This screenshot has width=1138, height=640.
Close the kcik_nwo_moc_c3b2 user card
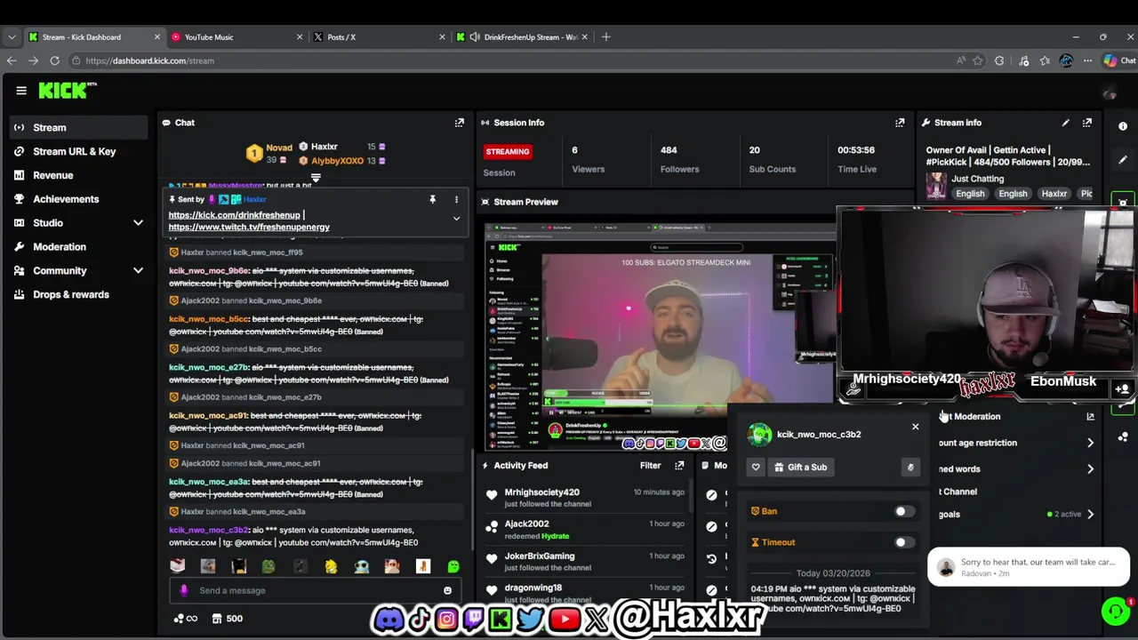(915, 428)
